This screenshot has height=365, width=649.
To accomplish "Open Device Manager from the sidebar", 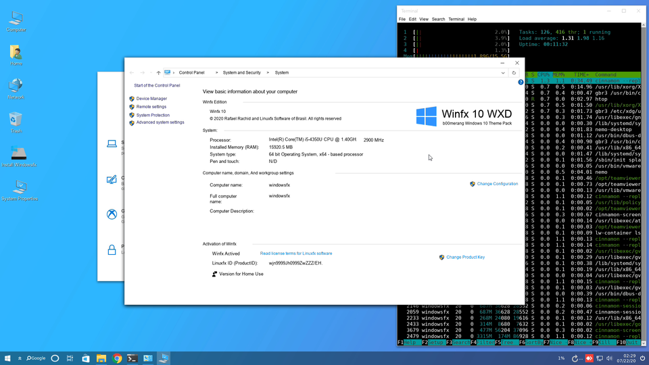I will click(x=151, y=99).
